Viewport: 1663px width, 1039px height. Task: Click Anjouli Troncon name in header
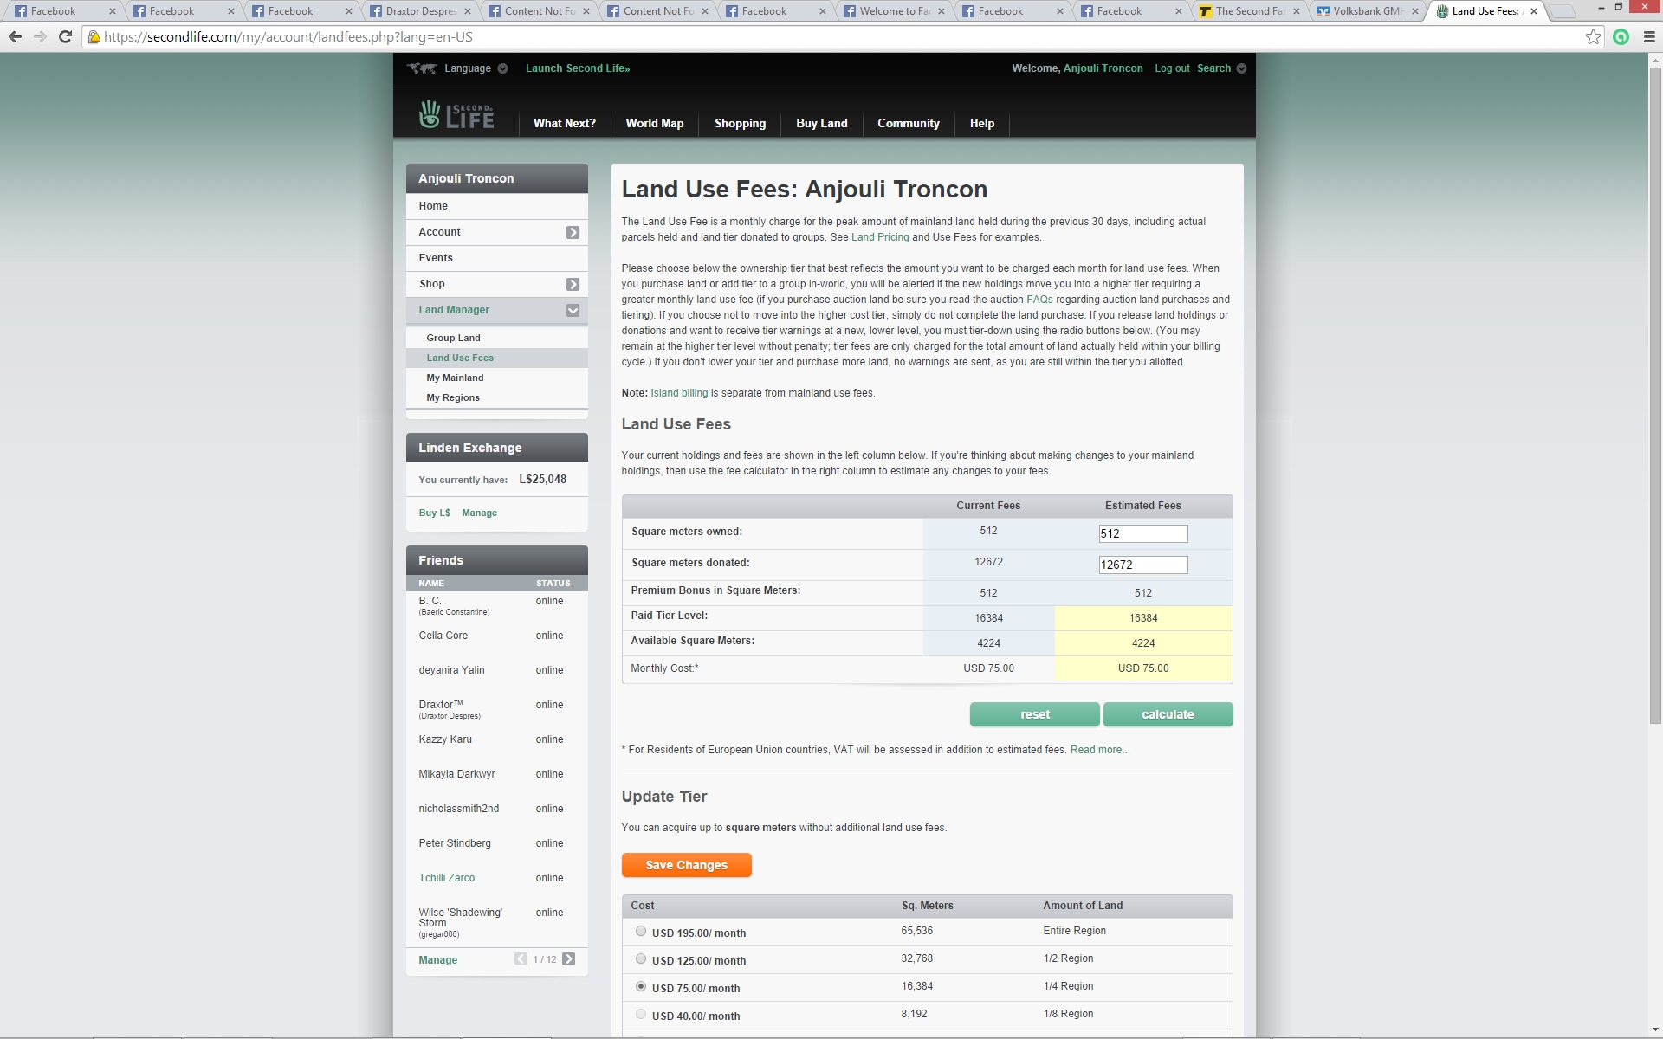pyautogui.click(x=1103, y=68)
